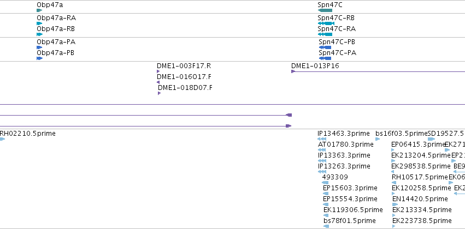This screenshot has width=465, height=229.
Task: Click the DME1-003F17.R arrow marker
Action: 158,71
